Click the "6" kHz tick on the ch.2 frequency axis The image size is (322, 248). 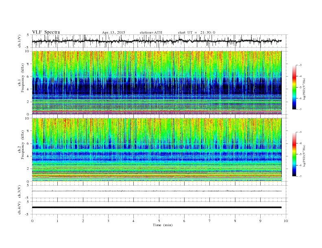coord(28,143)
